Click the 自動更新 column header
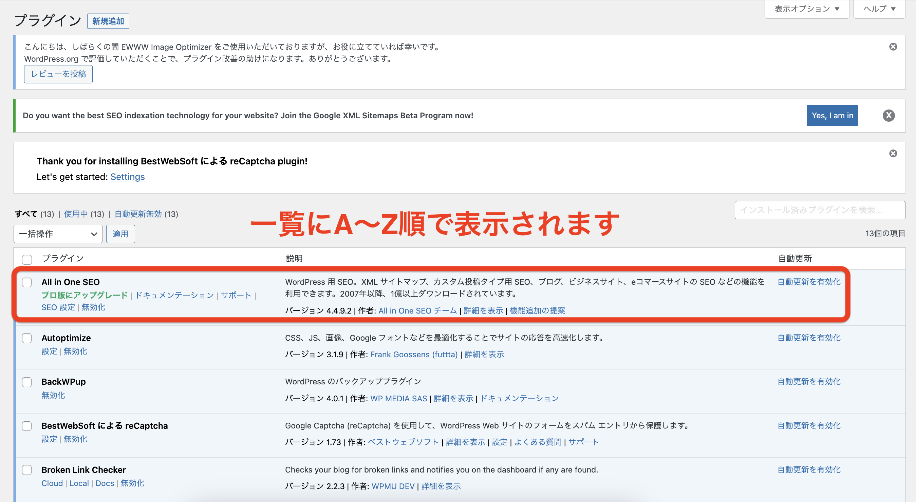This screenshot has width=916, height=502. pos(795,258)
